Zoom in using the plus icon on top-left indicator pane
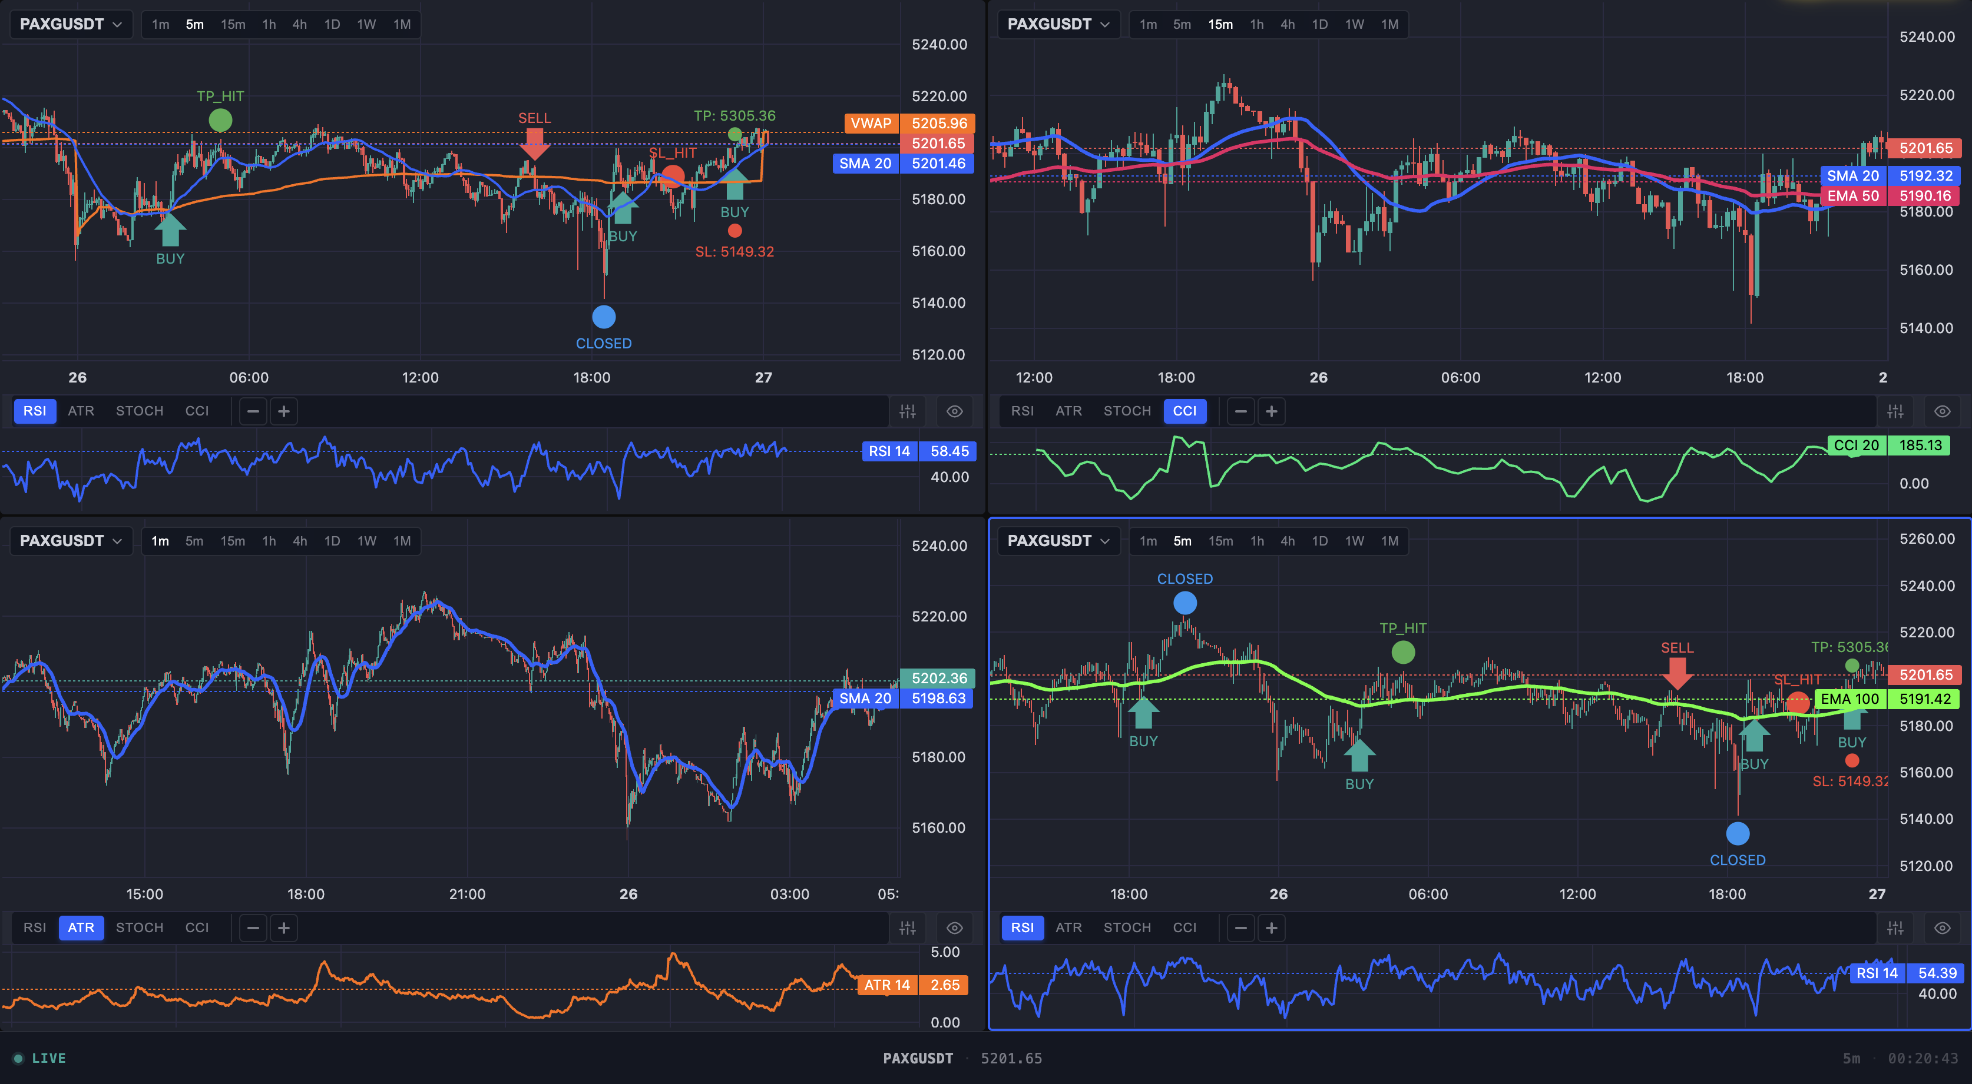Image resolution: width=1972 pixels, height=1084 pixels. coord(283,411)
